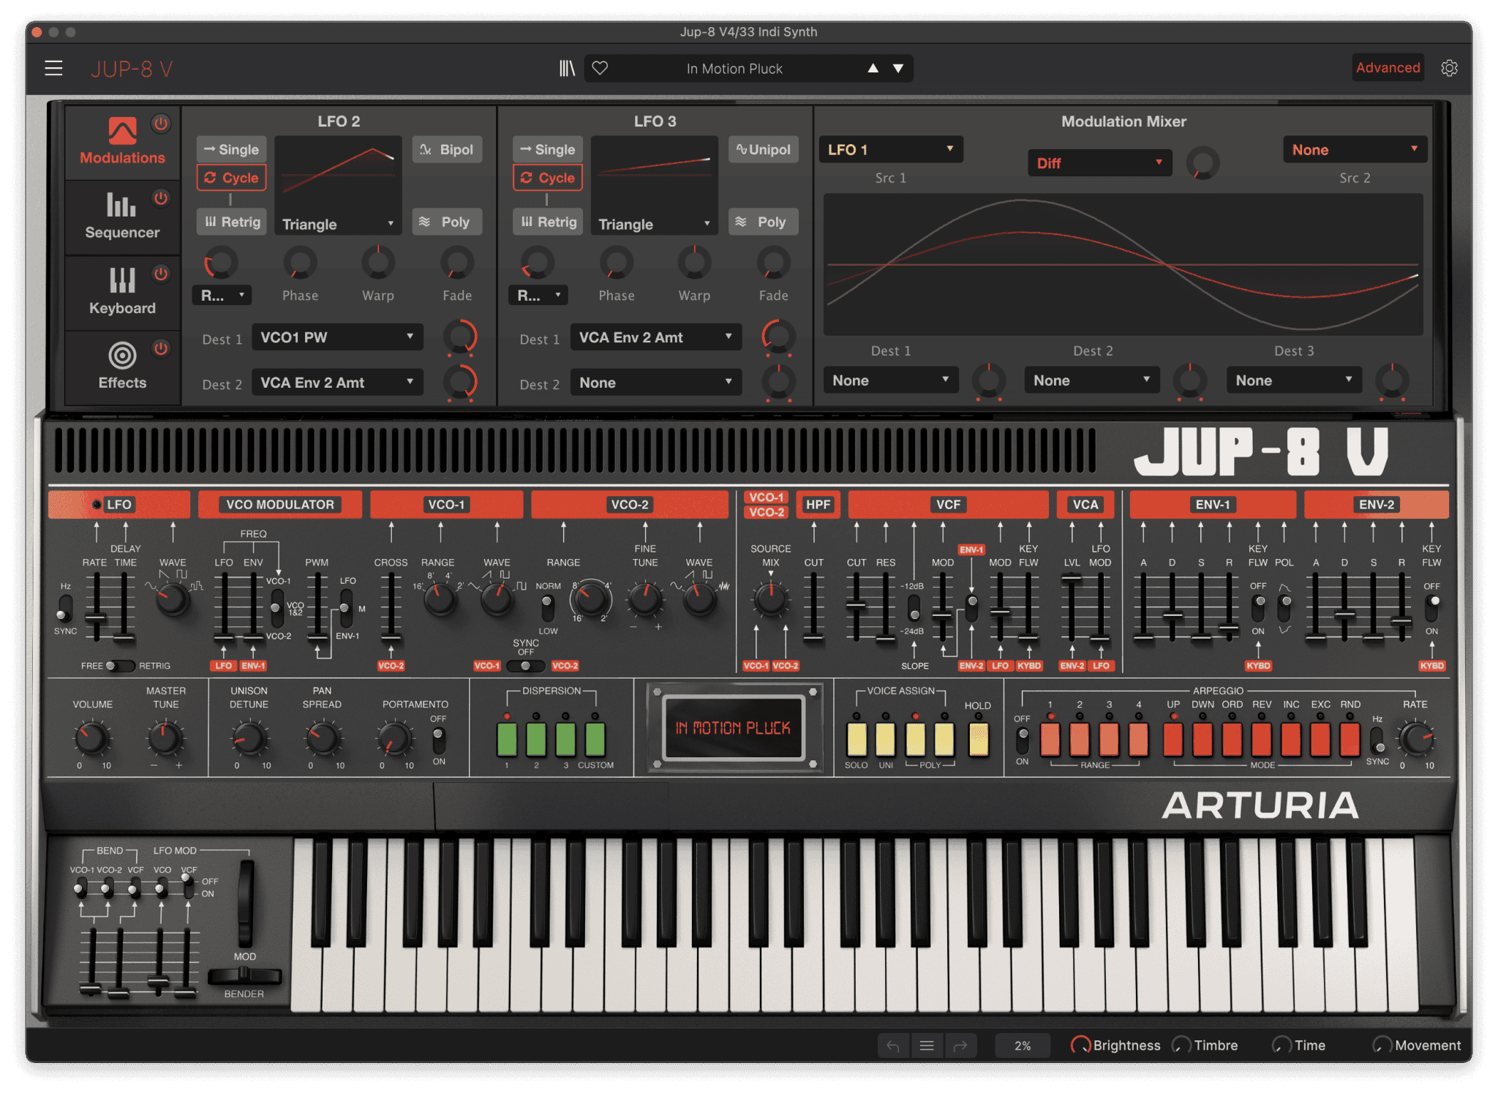Screen dimensions: 1498x1093
Task: Click the IN MOTION PLUCK preset display
Action: pyautogui.click(x=733, y=727)
